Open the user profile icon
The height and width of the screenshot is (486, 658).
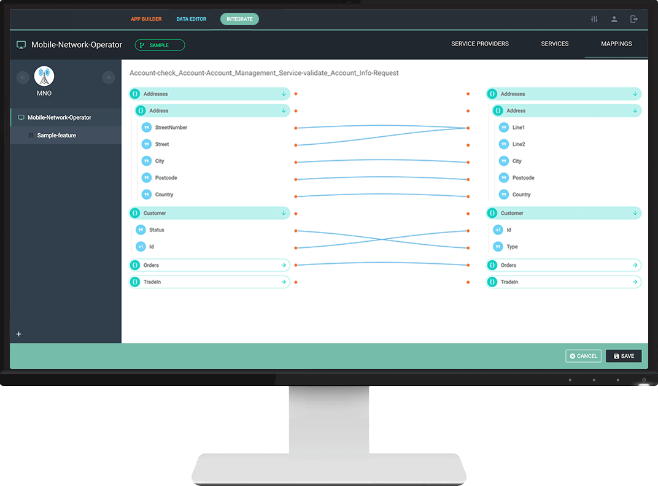tap(614, 19)
